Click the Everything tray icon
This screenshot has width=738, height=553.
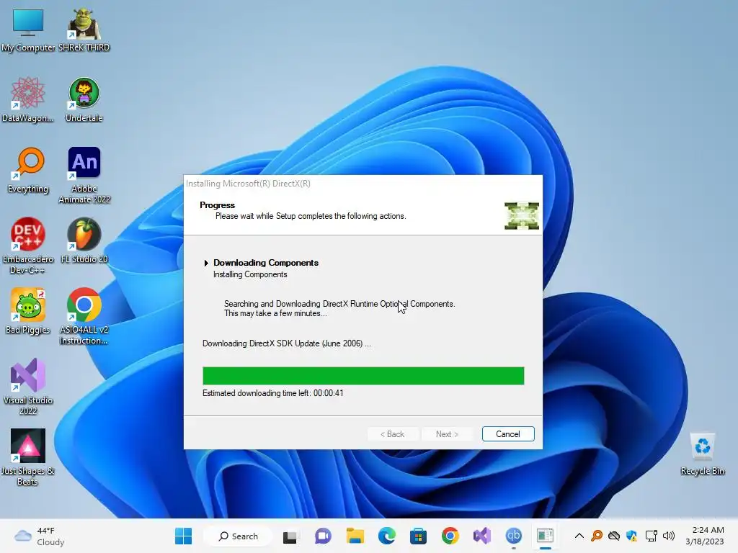click(x=597, y=536)
